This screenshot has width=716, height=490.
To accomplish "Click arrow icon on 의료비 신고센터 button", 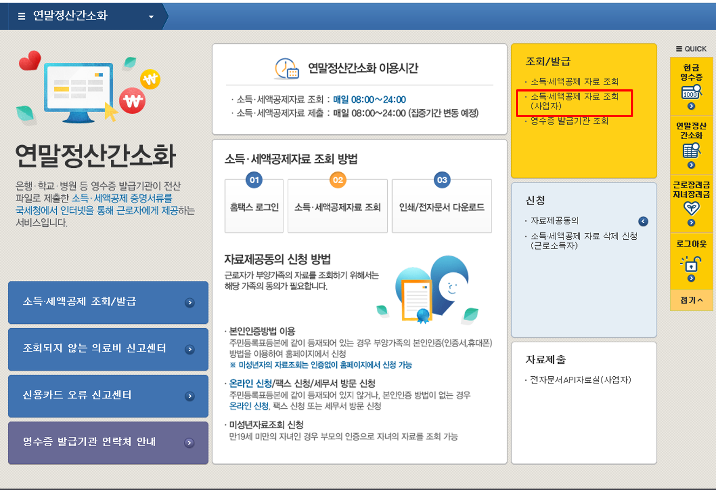I will pos(189,349).
